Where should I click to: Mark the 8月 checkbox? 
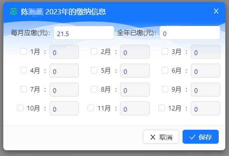[94, 89]
